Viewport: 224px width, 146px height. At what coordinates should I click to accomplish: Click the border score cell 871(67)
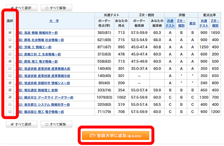pos(104,47)
